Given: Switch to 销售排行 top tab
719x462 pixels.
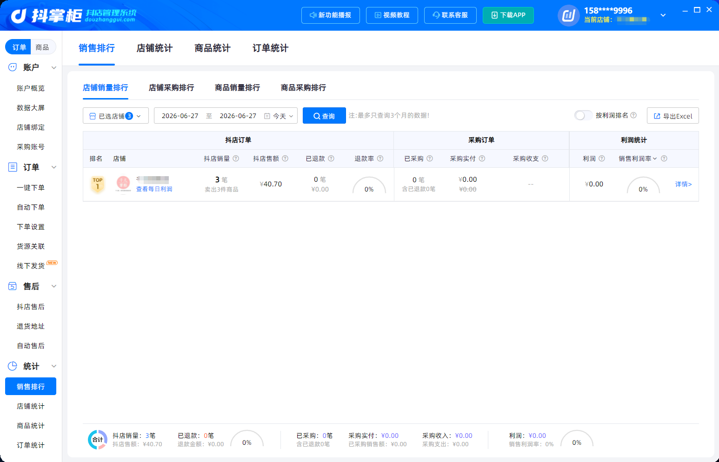Looking at the screenshot, I should pos(97,48).
